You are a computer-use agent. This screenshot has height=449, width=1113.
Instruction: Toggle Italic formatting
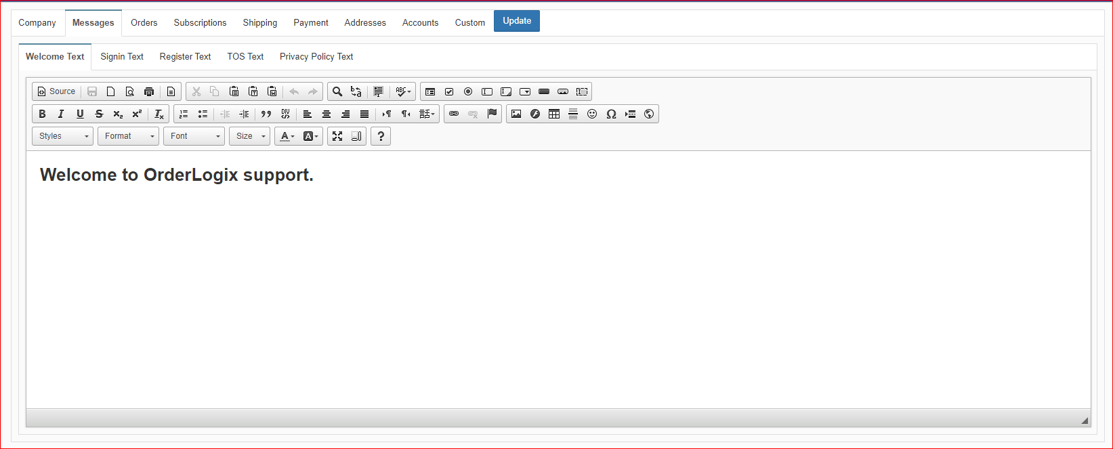[x=61, y=114]
